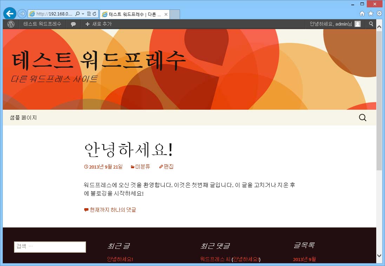Close the 테스트 워드프레스 browser tab

click(x=166, y=14)
